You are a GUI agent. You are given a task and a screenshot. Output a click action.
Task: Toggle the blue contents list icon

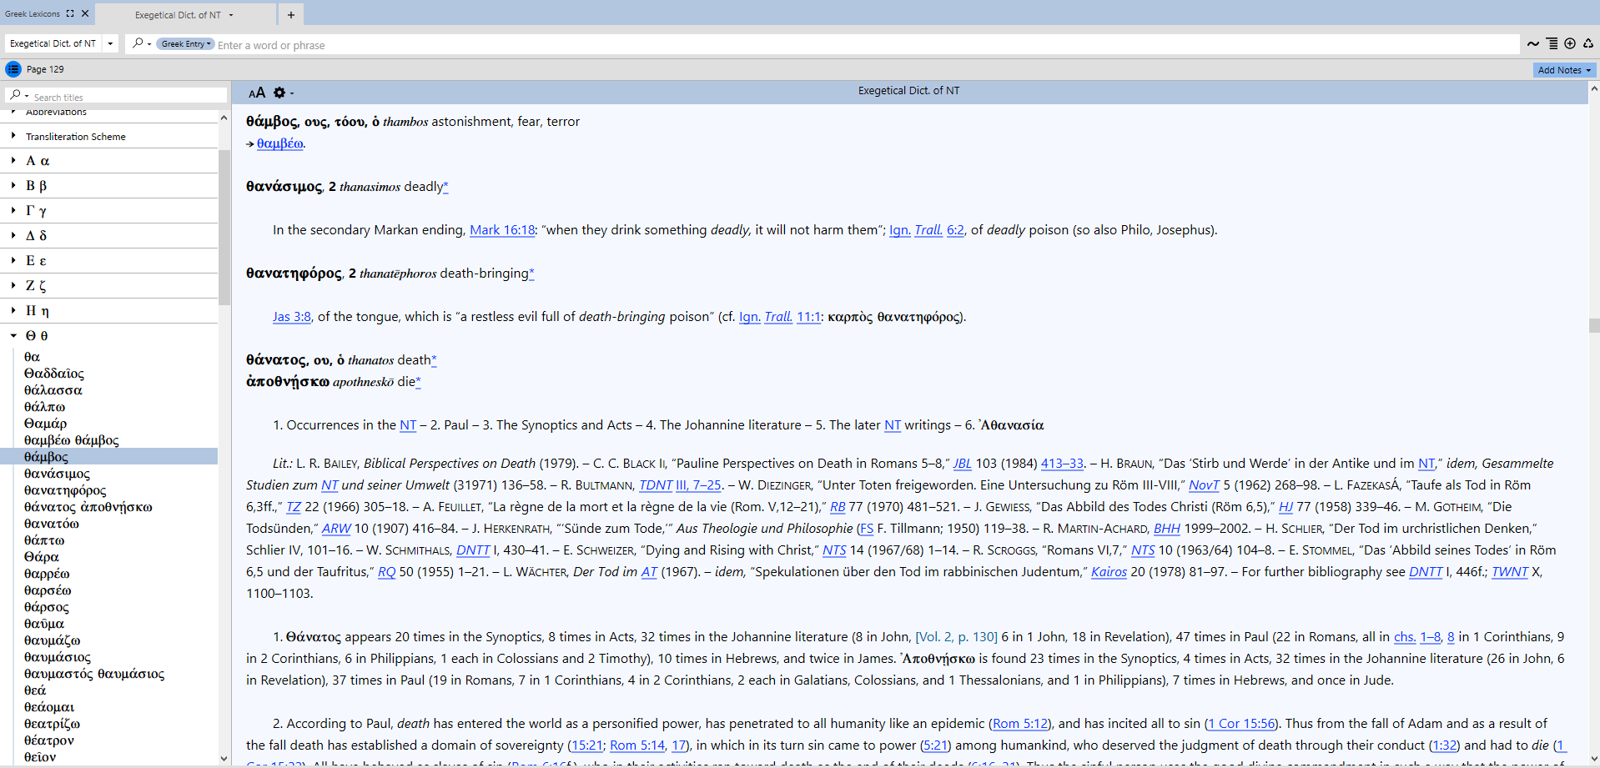(x=13, y=69)
